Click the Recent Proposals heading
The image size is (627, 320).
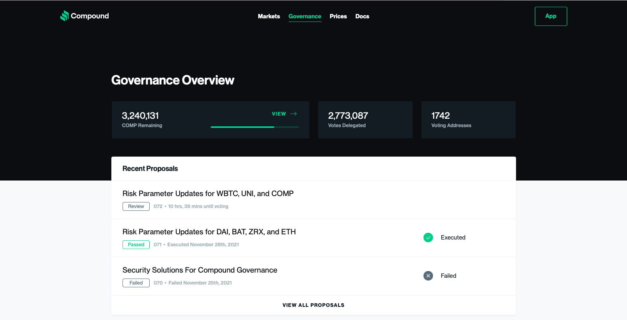(150, 169)
